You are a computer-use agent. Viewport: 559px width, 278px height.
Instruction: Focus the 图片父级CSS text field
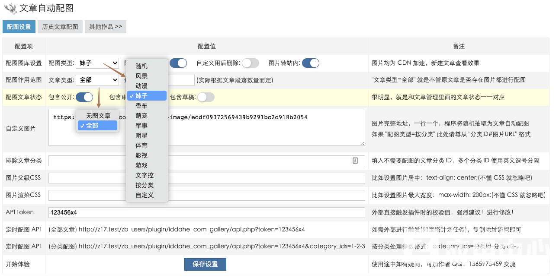[207, 178]
